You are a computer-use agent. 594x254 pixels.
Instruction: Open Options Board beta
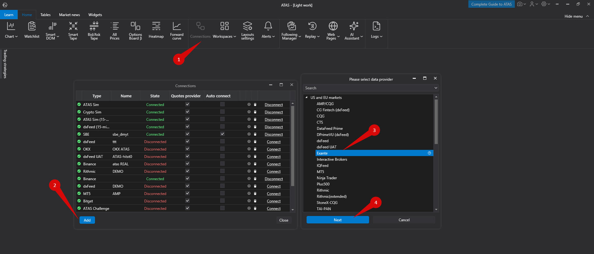point(136,30)
